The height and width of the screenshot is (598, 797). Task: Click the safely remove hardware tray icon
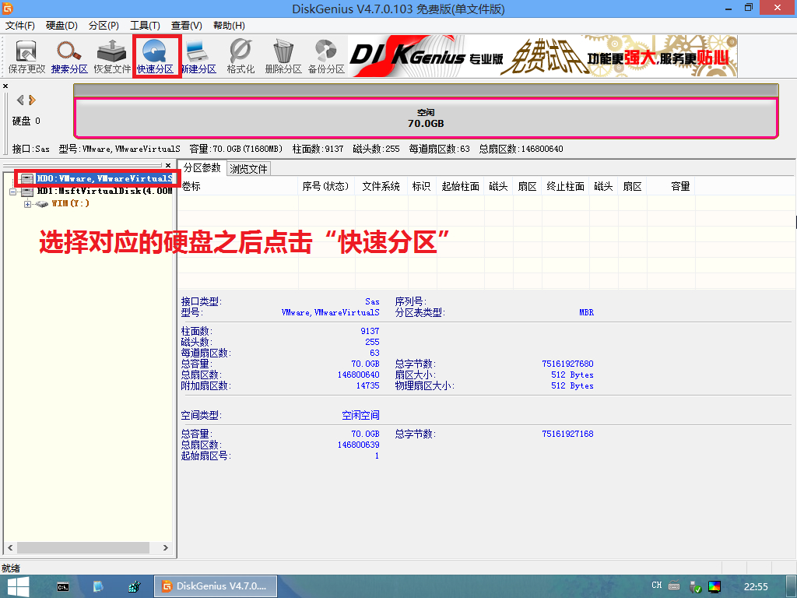point(695,587)
